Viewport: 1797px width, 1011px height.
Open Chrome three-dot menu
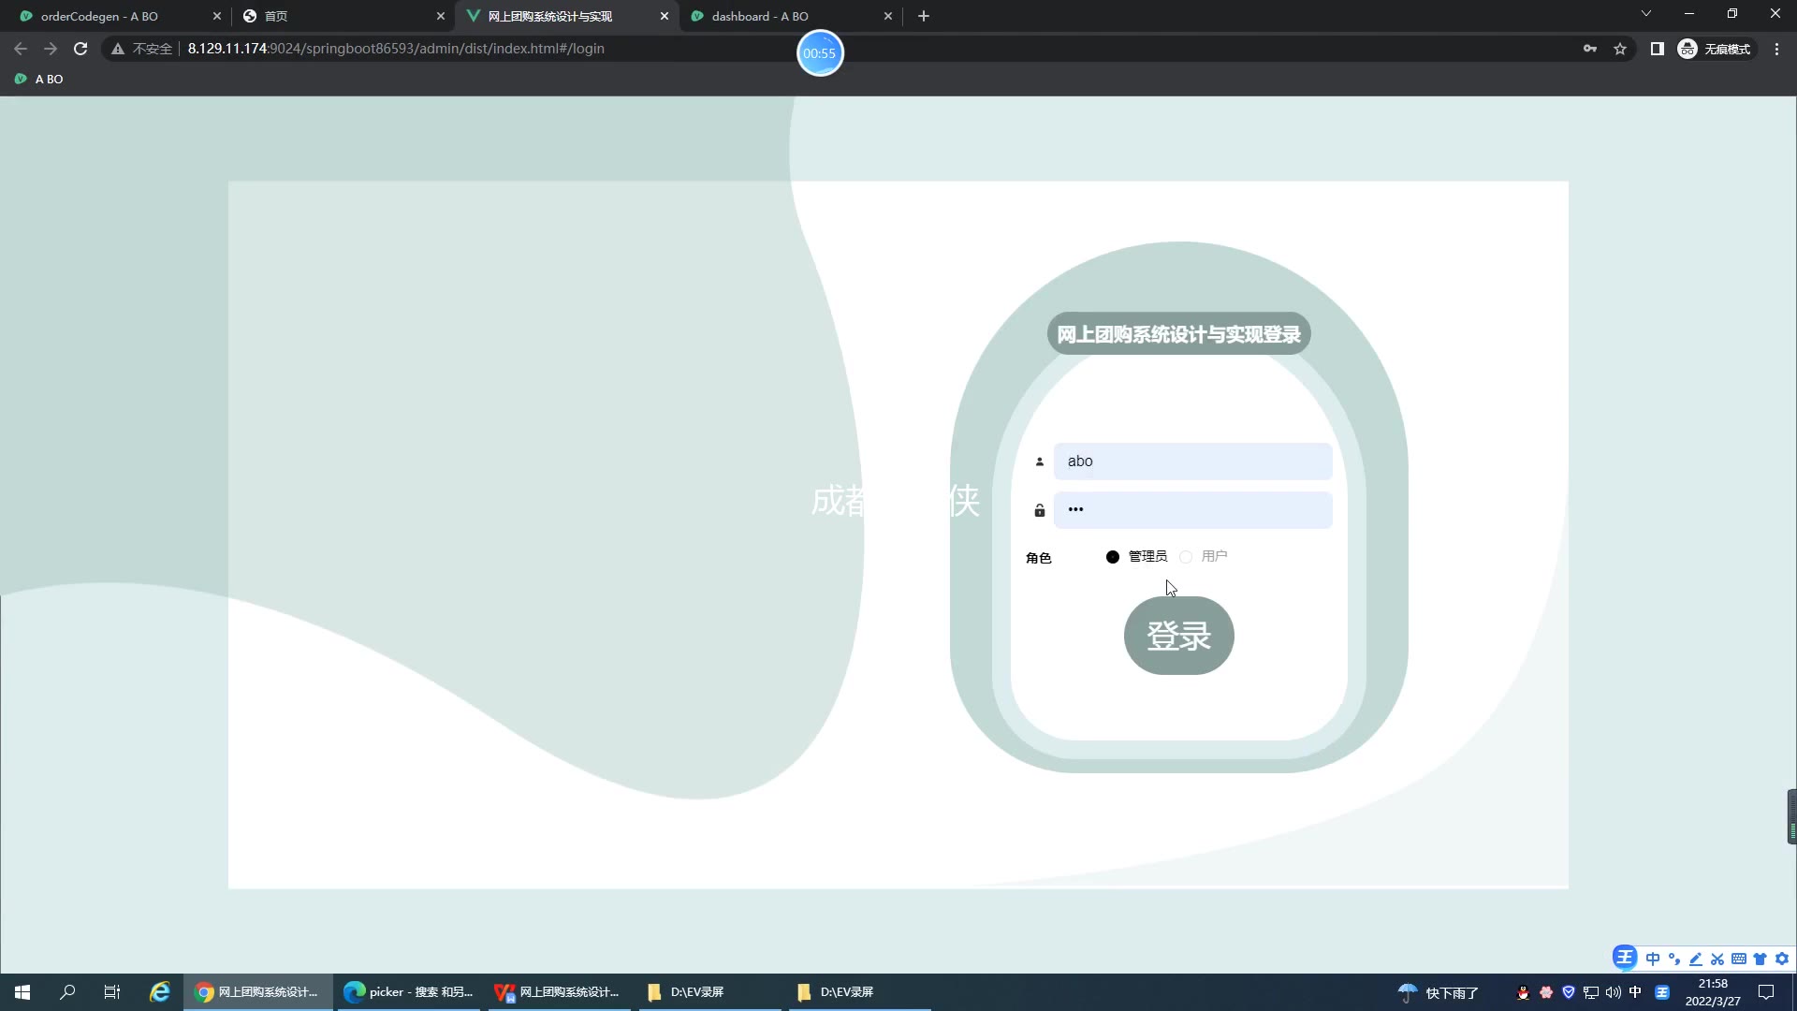(x=1776, y=49)
